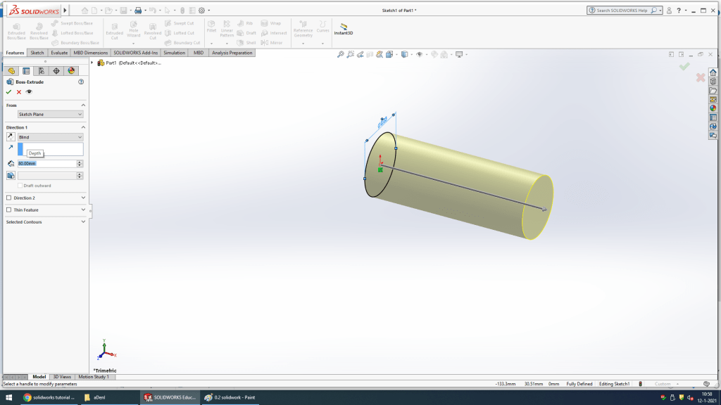Viewport: 721px width, 405px height.
Task: Click the depth value field showing 80.00mm
Action: click(46, 163)
